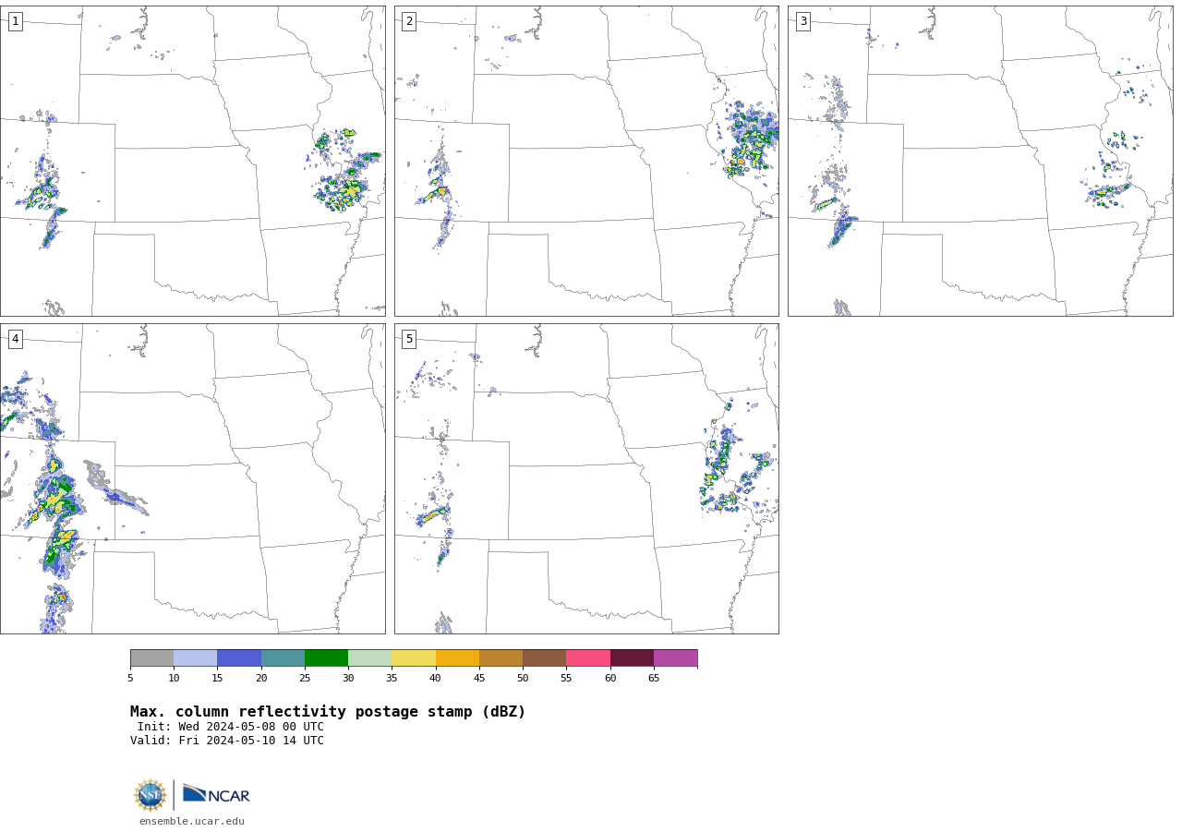Image resolution: width=1182 pixels, height=832 pixels.
Task: Click the NSF logo
Action: coord(151,795)
